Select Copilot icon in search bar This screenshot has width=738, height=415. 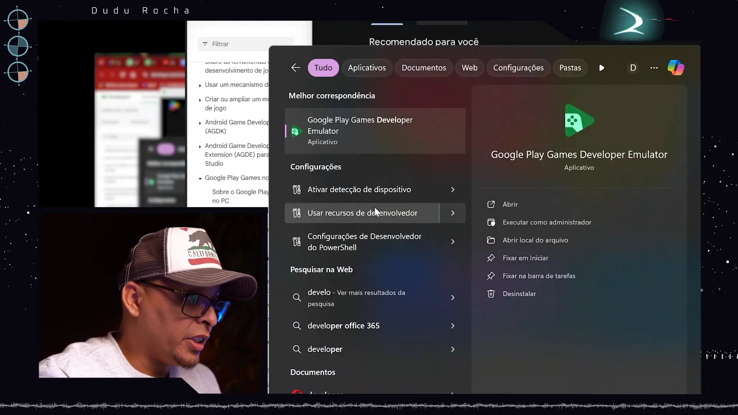676,67
